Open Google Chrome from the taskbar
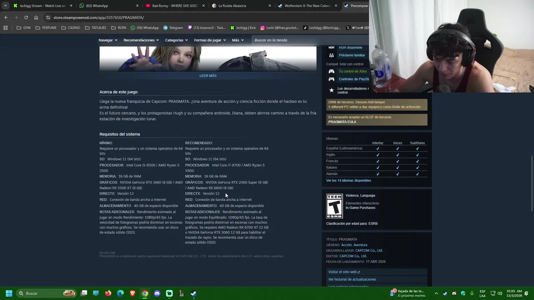Screen dimensions: 534x300 pyautogui.click(x=145, y=293)
